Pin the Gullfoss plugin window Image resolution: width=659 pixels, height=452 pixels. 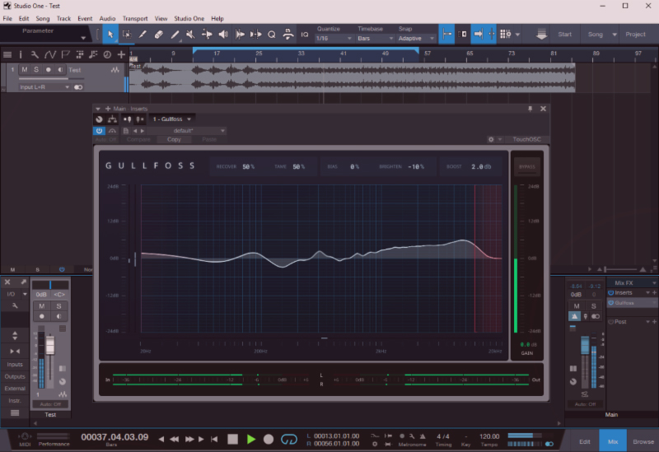(530, 108)
